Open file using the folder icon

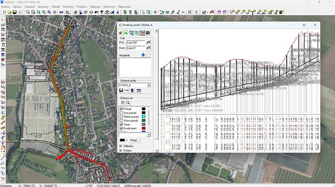pyautogui.click(x=9, y=12)
